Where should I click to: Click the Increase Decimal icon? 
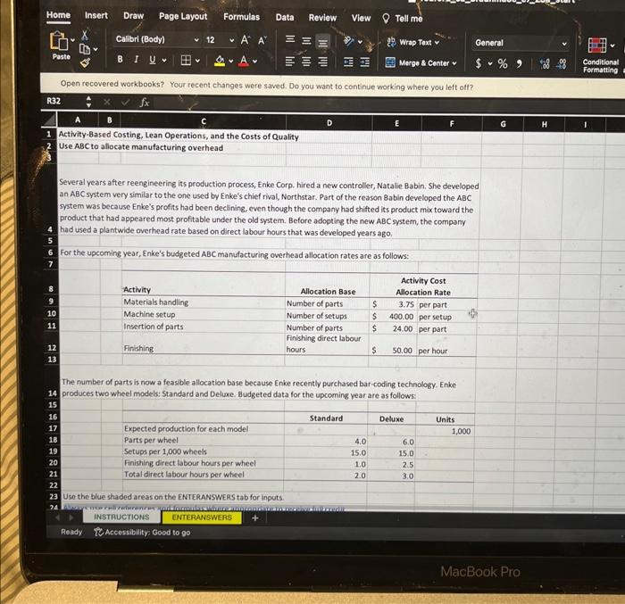click(545, 64)
